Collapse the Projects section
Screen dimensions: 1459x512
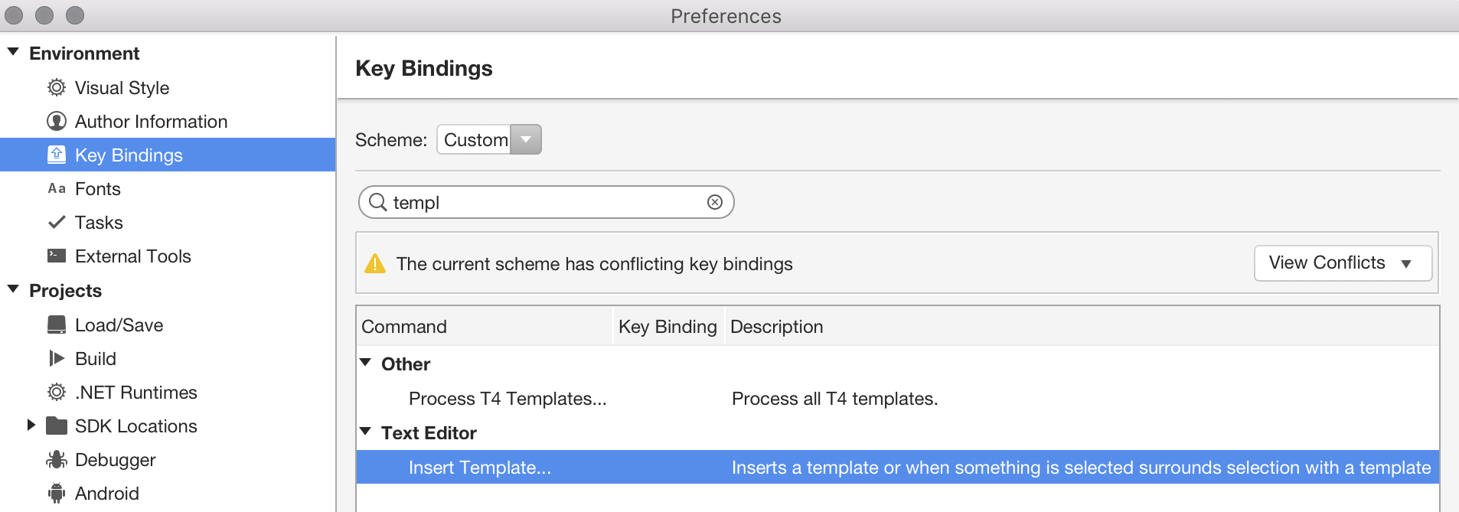click(x=12, y=289)
